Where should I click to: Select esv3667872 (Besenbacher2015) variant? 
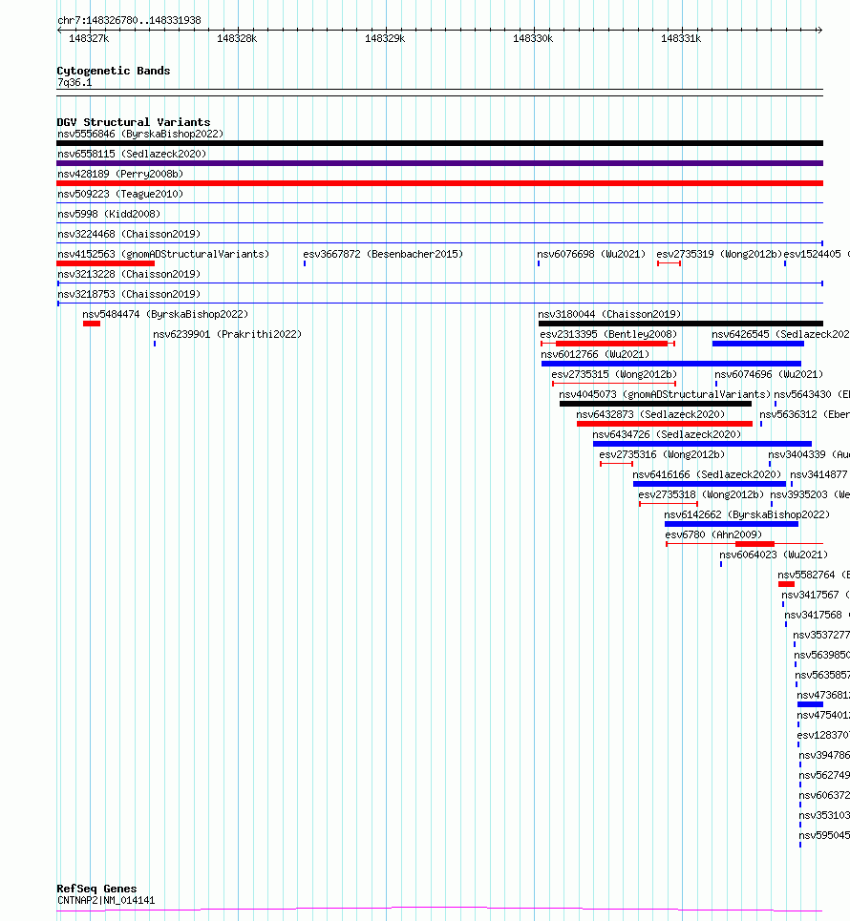(x=383, y=254)
